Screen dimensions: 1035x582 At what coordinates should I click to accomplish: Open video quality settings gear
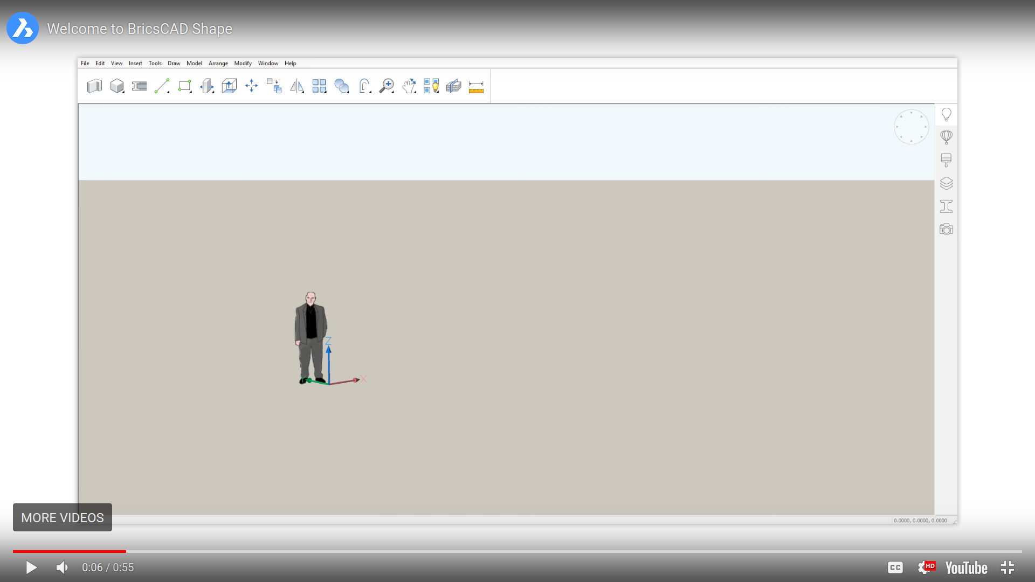point(925,567)
